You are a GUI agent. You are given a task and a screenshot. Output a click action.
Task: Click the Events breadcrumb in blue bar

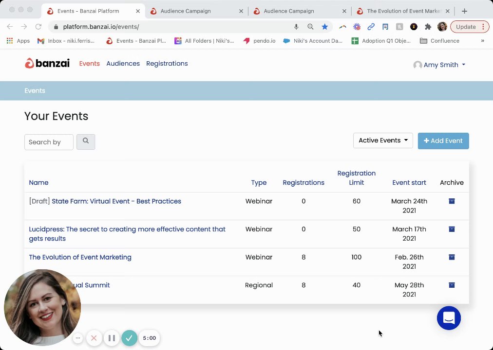coord(35,90)
